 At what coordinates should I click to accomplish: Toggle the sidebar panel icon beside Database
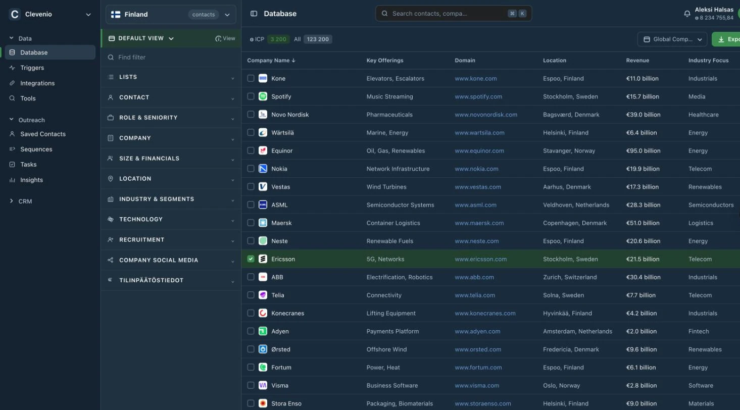coord(254,14)
